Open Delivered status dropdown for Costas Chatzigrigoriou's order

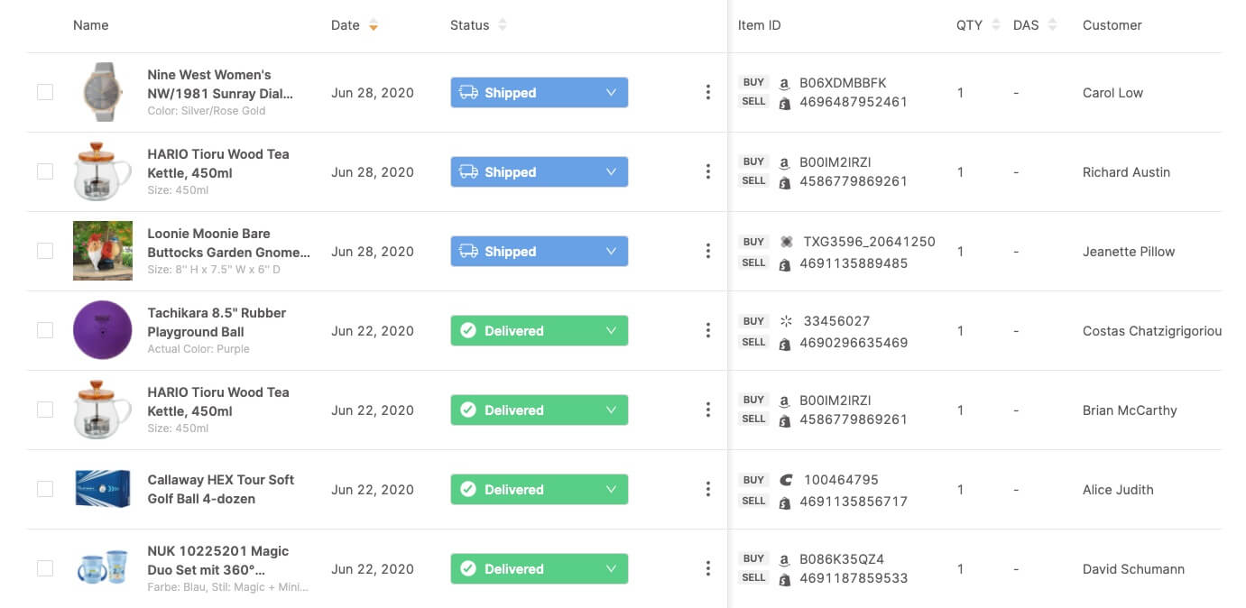[x=540, y=330]
